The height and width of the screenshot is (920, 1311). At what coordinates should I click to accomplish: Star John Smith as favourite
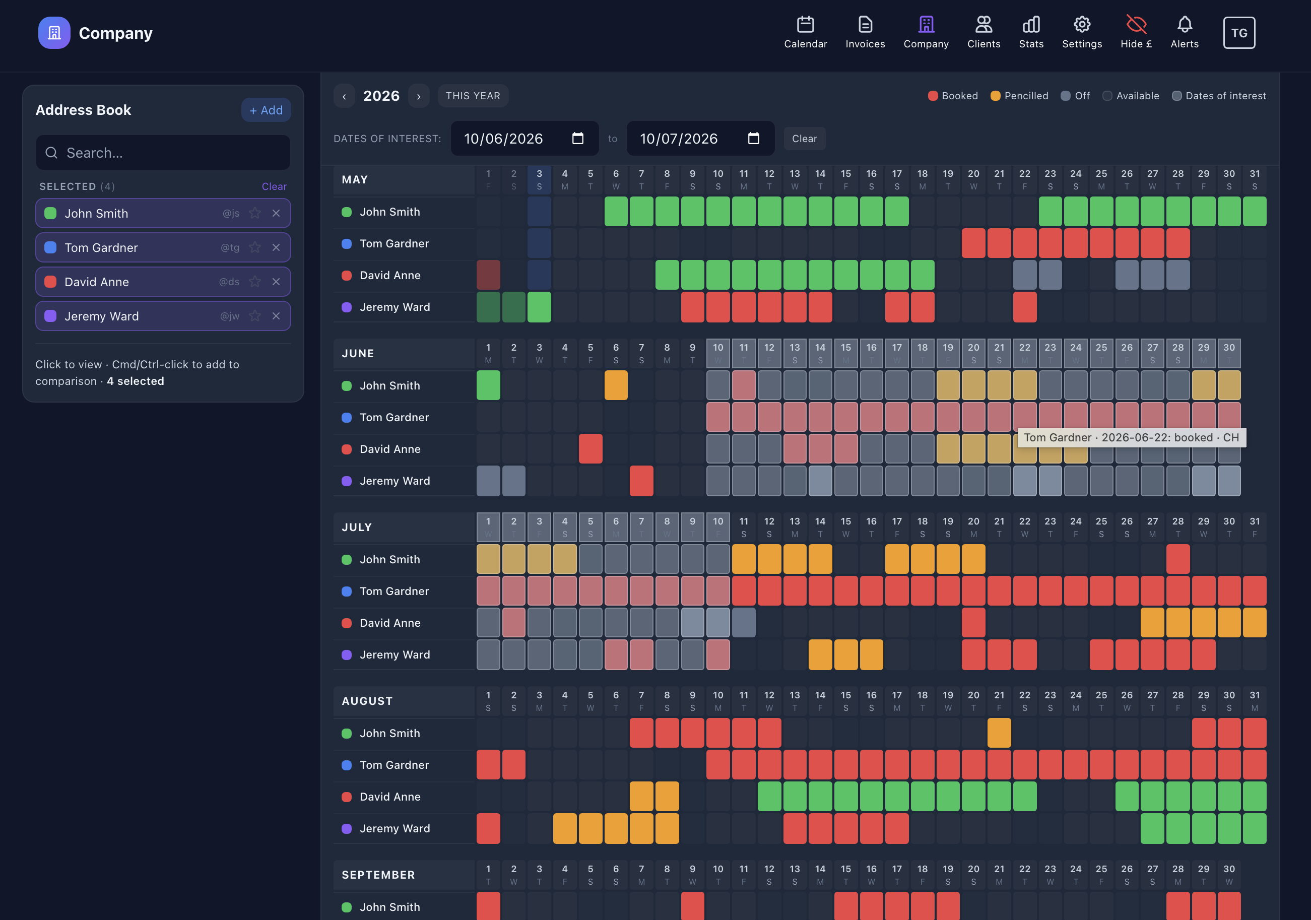pyautogui.click(x=254, y=213)
